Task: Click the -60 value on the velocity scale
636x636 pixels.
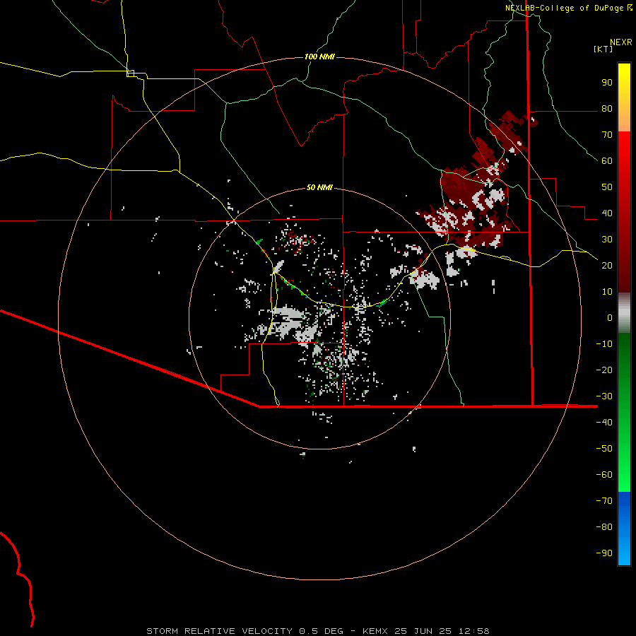Action: pyautogui.click(x=604, y=475)
